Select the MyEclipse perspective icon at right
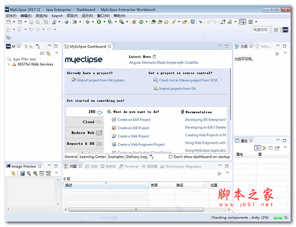 pyautogui.click(x=285, y=30)
